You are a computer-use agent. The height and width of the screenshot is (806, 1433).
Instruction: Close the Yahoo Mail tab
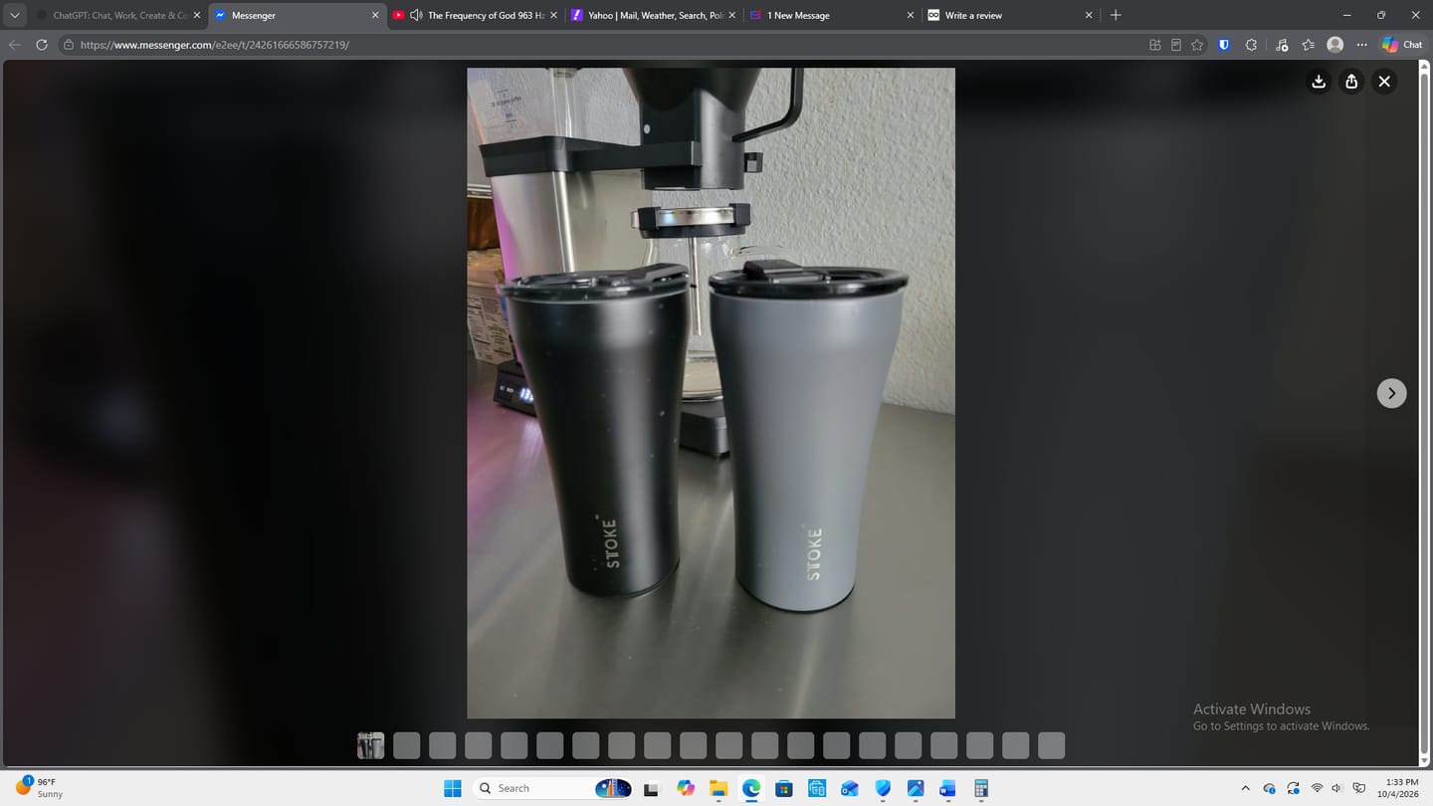pyautogui.click(x=732, y=15)
